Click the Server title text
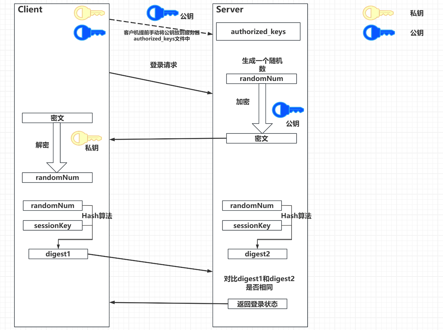The image size is (443, 330). click(x=230, y=9)
